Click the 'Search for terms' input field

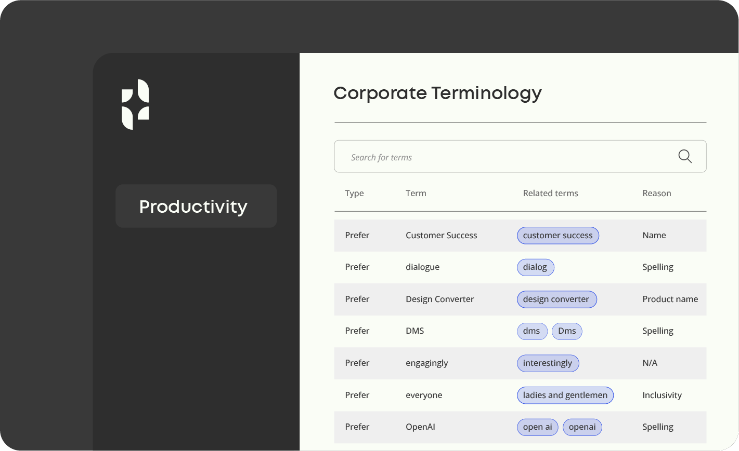pyautogui.click(x=468, y=156)
